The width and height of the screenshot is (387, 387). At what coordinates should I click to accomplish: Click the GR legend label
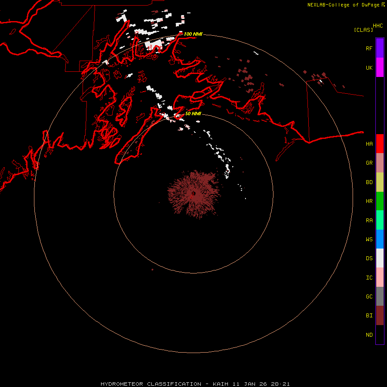(x=369, y=163)
